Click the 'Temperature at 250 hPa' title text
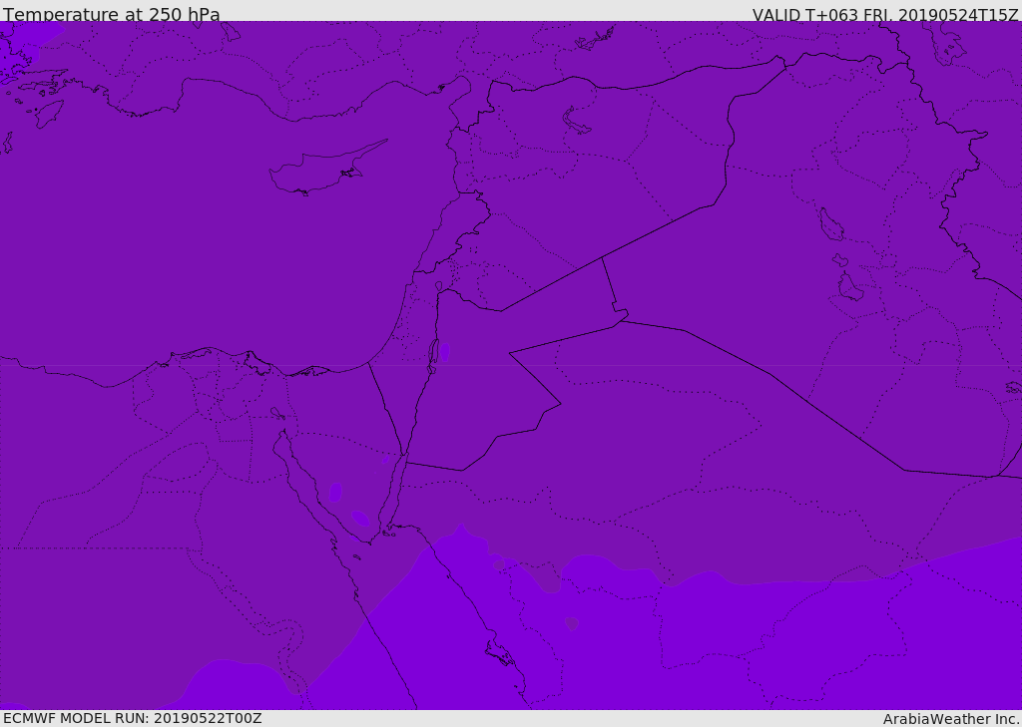 [112, 14]
